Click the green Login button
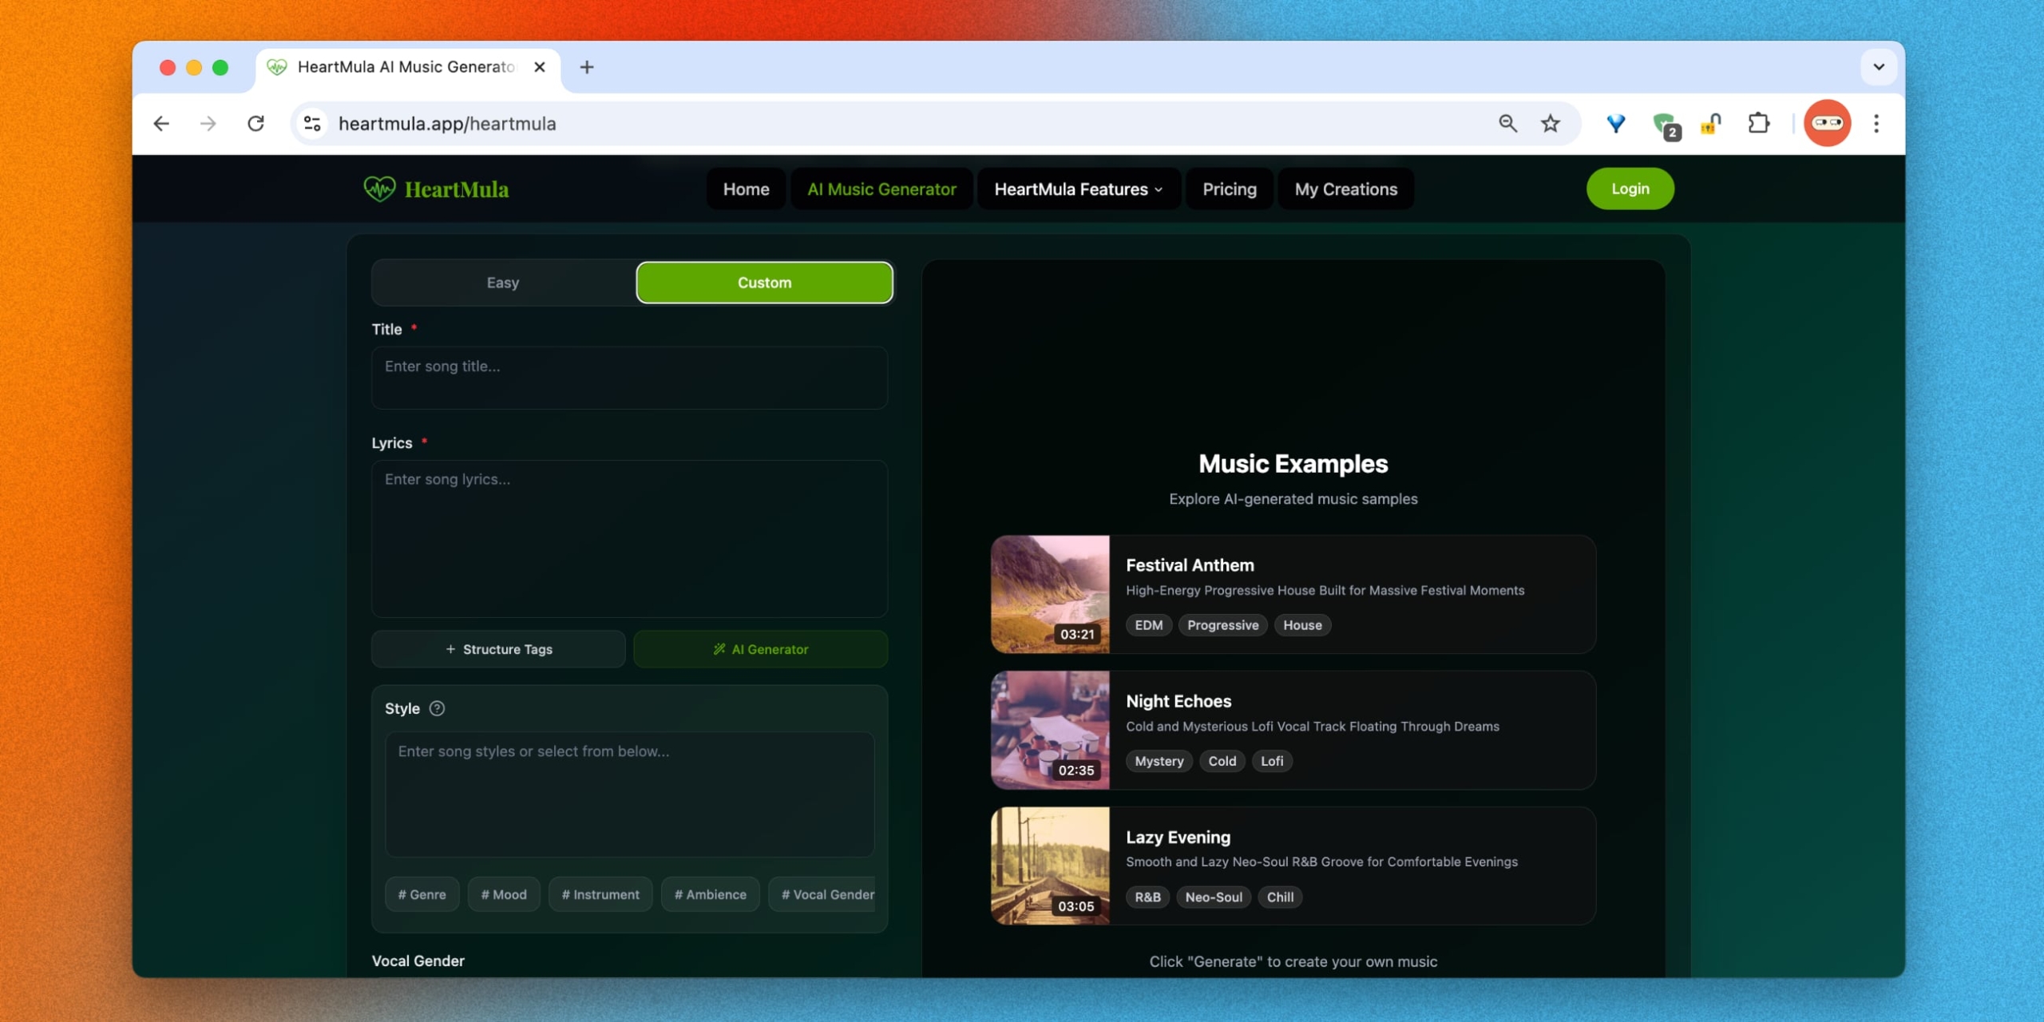2044x1022 pixels. click(1630, 189)
